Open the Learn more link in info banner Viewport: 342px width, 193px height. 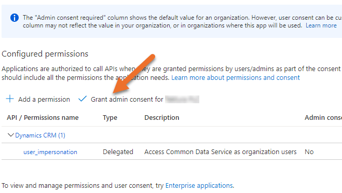point(321,25)
